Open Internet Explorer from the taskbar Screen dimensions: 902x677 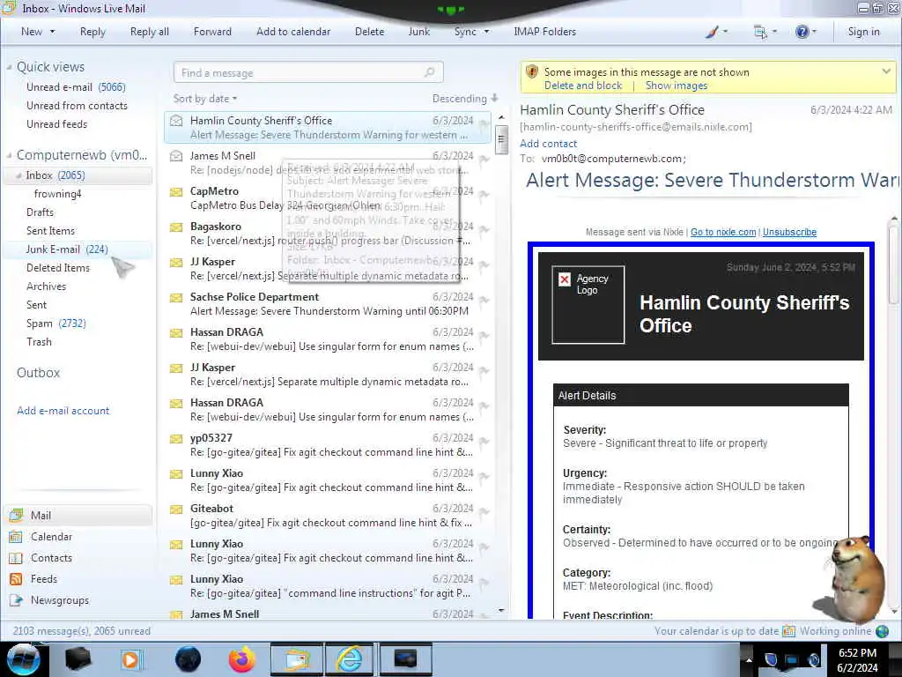pos(349,659)
